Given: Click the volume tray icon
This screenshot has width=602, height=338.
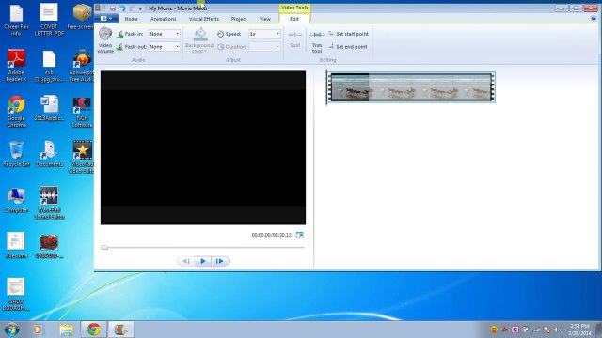Looking at the screenshot, I should coord(556,330).
